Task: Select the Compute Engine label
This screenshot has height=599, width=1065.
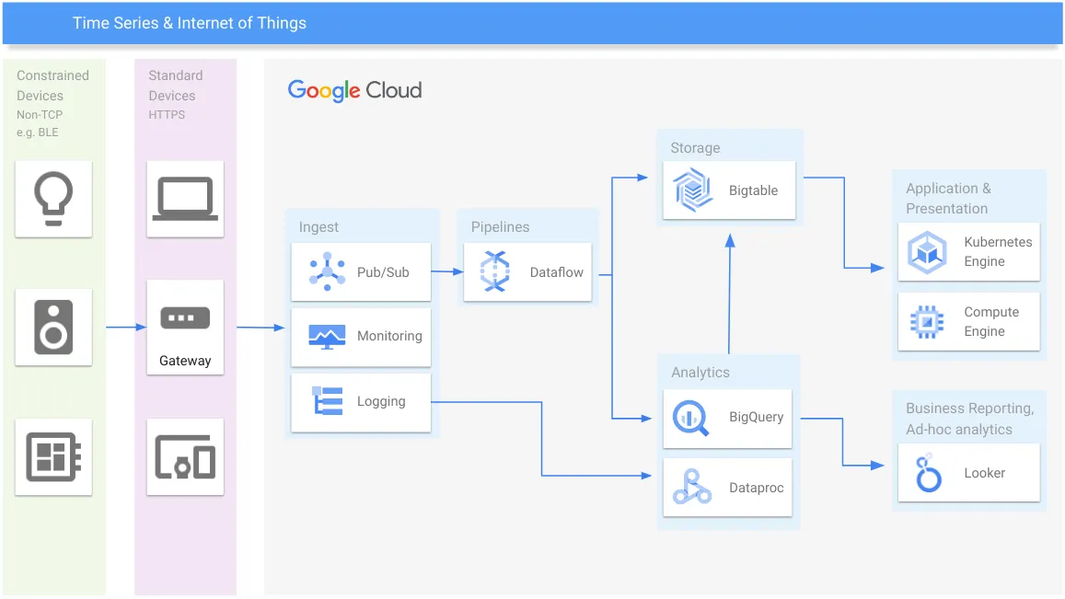Action: (x=991, y=322)
